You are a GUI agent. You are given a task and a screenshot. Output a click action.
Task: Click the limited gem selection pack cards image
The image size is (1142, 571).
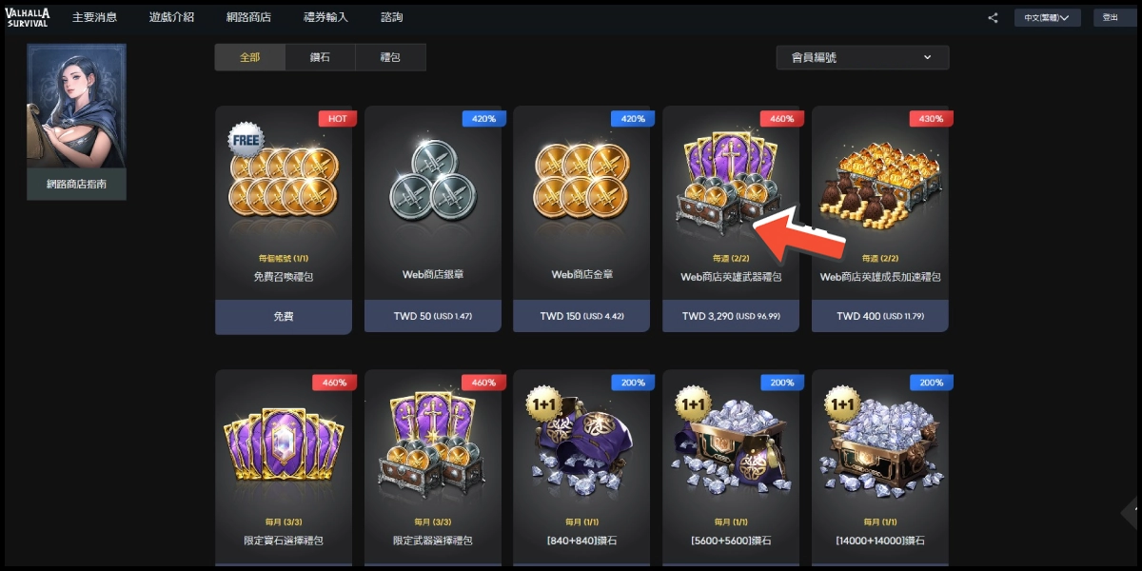[x=283, y=445]
